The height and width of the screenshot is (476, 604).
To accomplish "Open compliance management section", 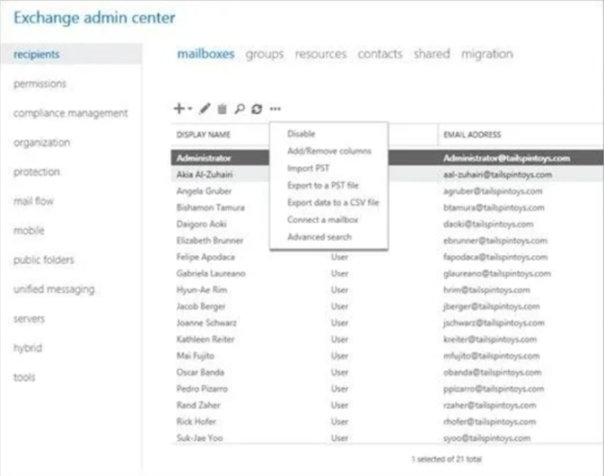I will (70, 113).
